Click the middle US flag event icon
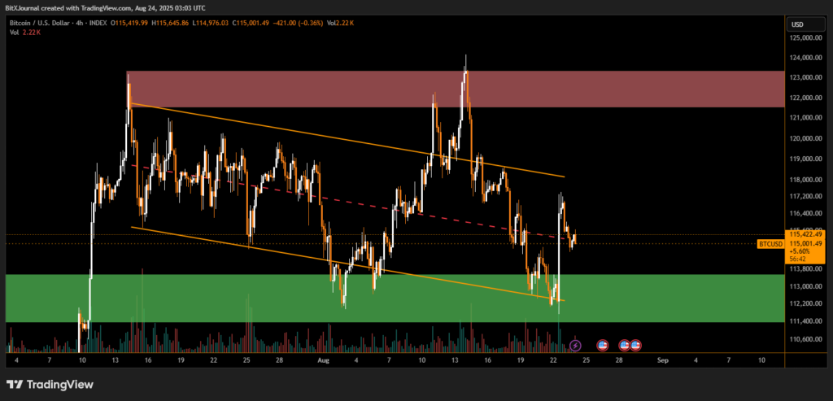This screenshot has width=833, height=401. (625, 345)
